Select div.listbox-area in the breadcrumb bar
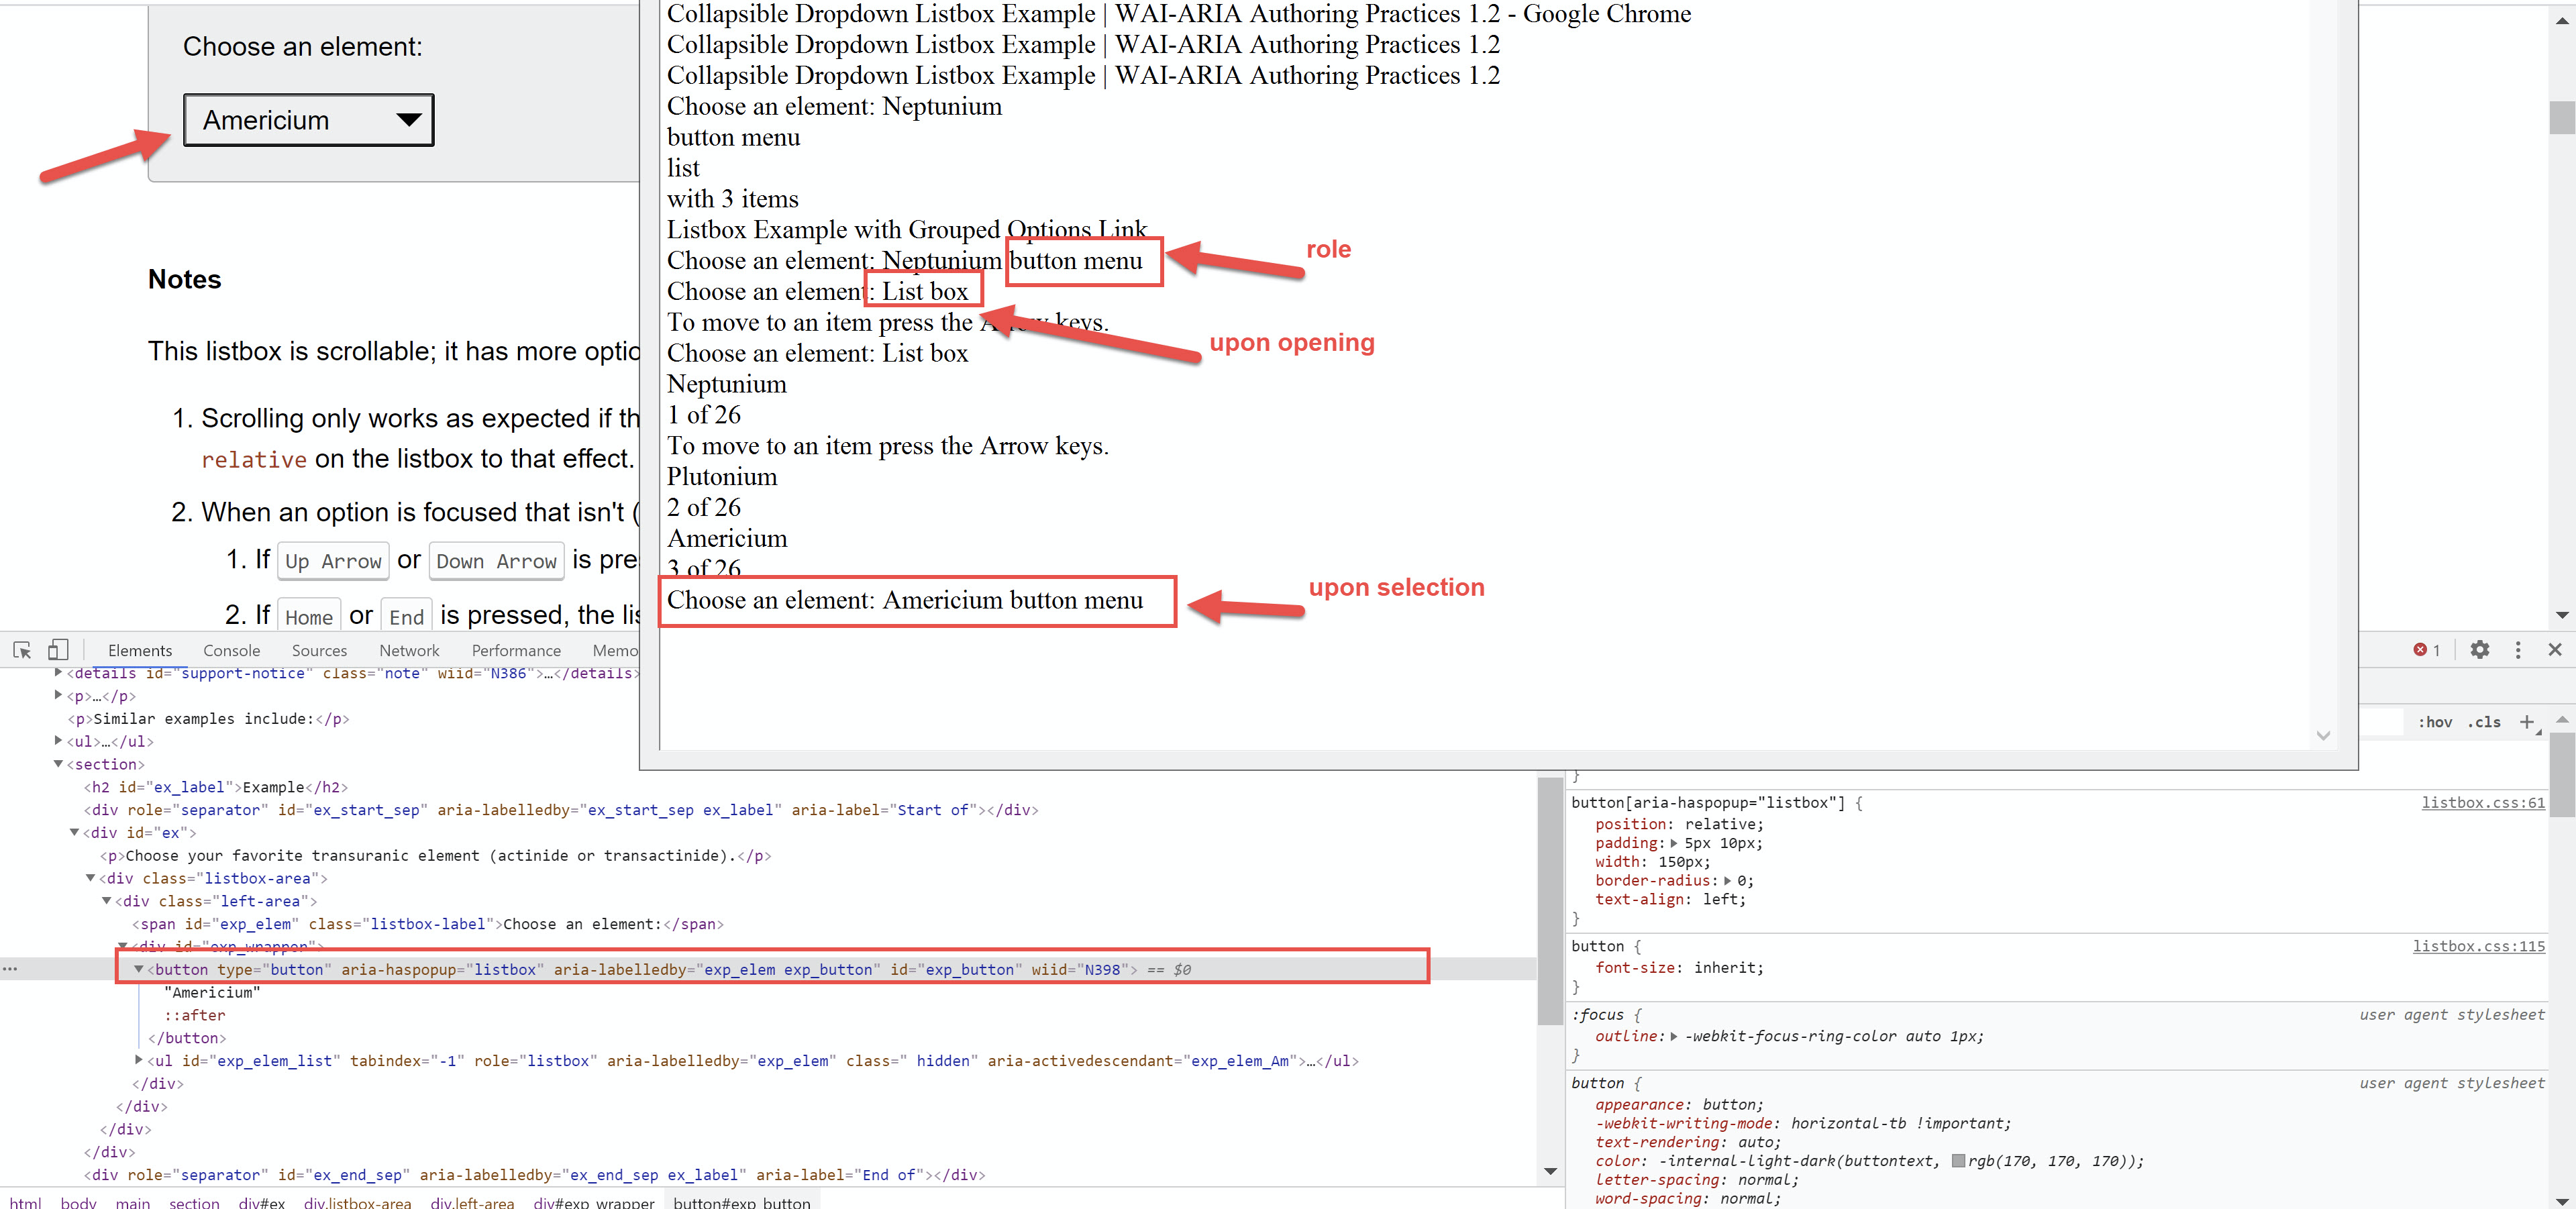2576x1209 pixels. coord(357,1202)
